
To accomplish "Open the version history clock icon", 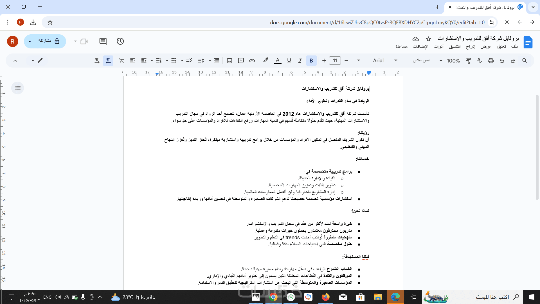I will tap(120, 41).
